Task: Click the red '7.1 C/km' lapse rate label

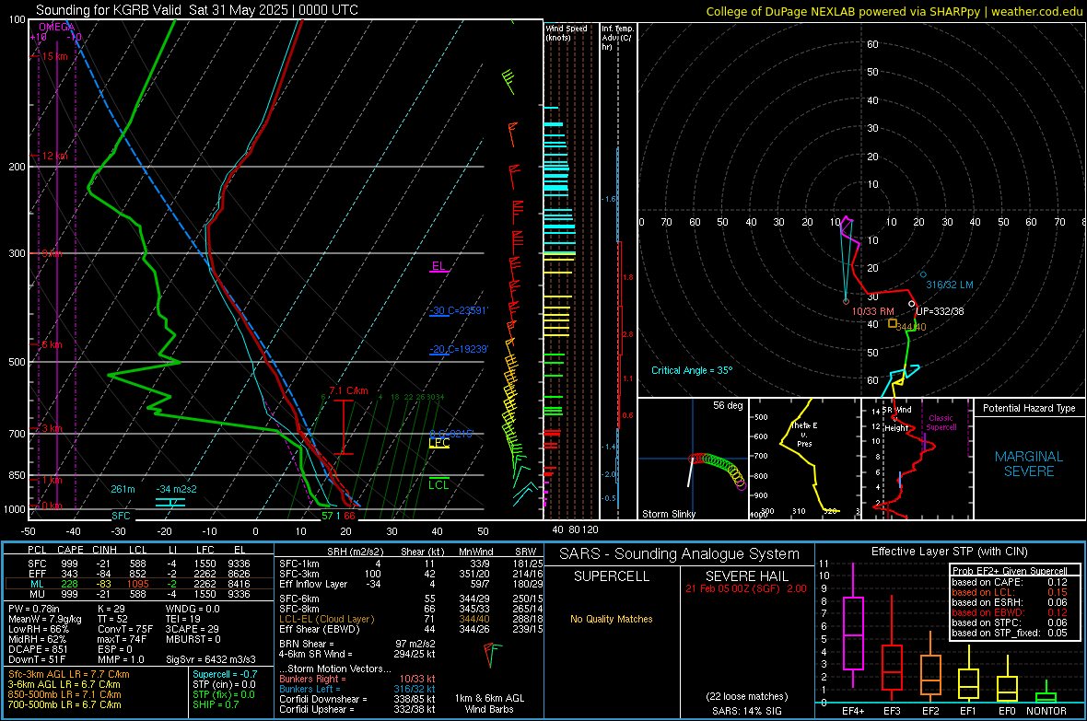Action: (349, 390)
